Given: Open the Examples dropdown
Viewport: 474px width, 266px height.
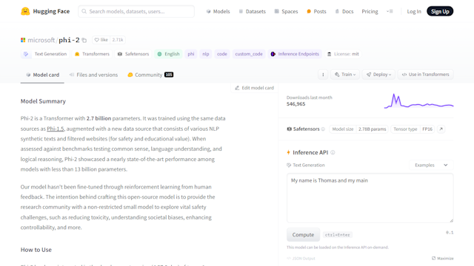Looking at the screenshot, I should (x=431, y=165).
